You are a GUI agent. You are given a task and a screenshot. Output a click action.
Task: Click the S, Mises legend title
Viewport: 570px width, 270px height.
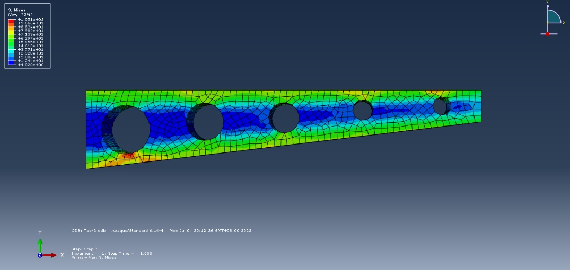click(x=17, y=10)
